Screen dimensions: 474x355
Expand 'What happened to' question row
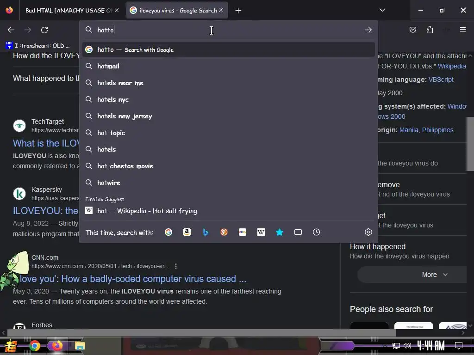(x=46, y=79)
